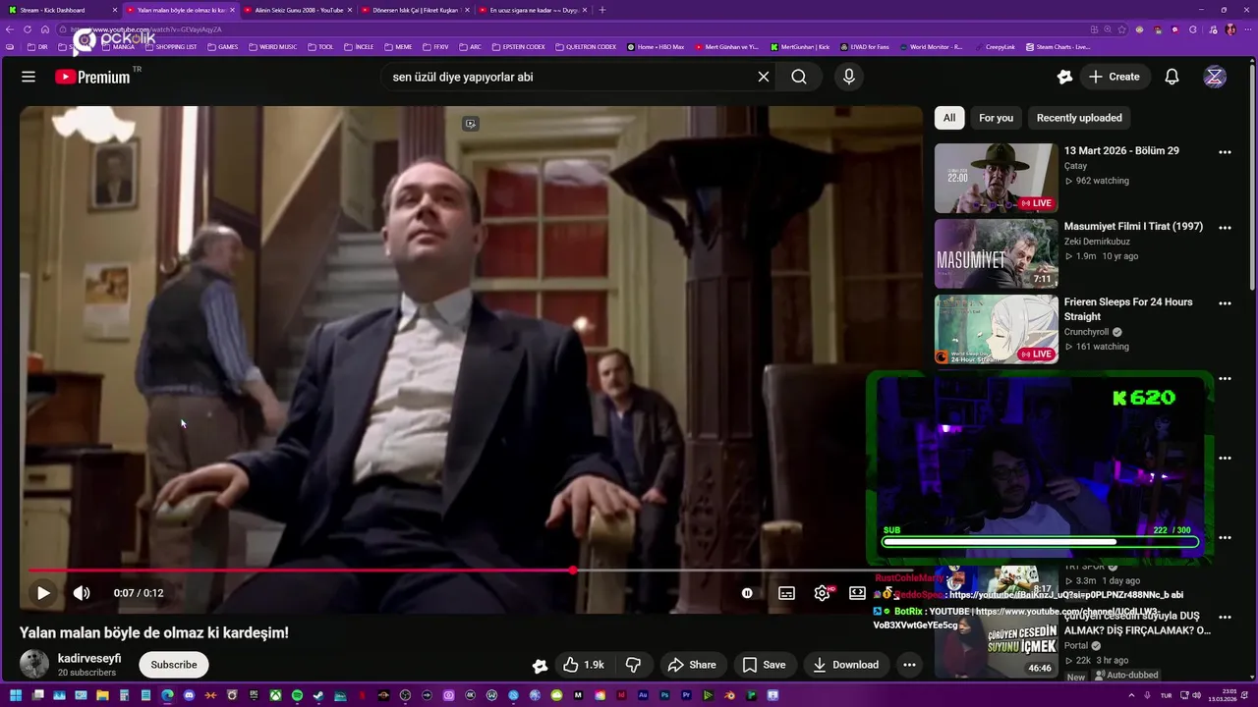The height and width of the screenshot is (707, 1258).
Task: Switch to Alinin Sekiz Gunu 2008 tab
Action: click(x=299, y=10)
